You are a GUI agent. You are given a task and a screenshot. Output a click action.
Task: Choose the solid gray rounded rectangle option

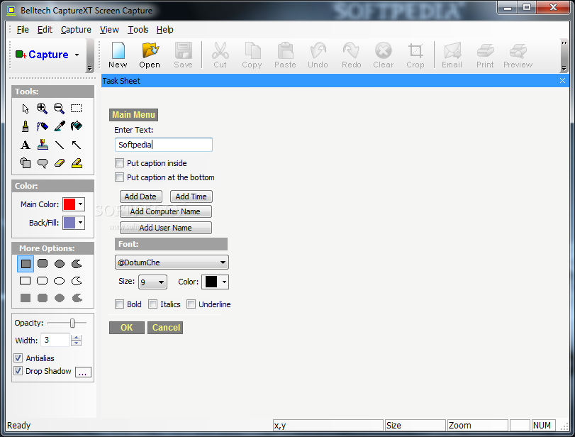point(43,298)
